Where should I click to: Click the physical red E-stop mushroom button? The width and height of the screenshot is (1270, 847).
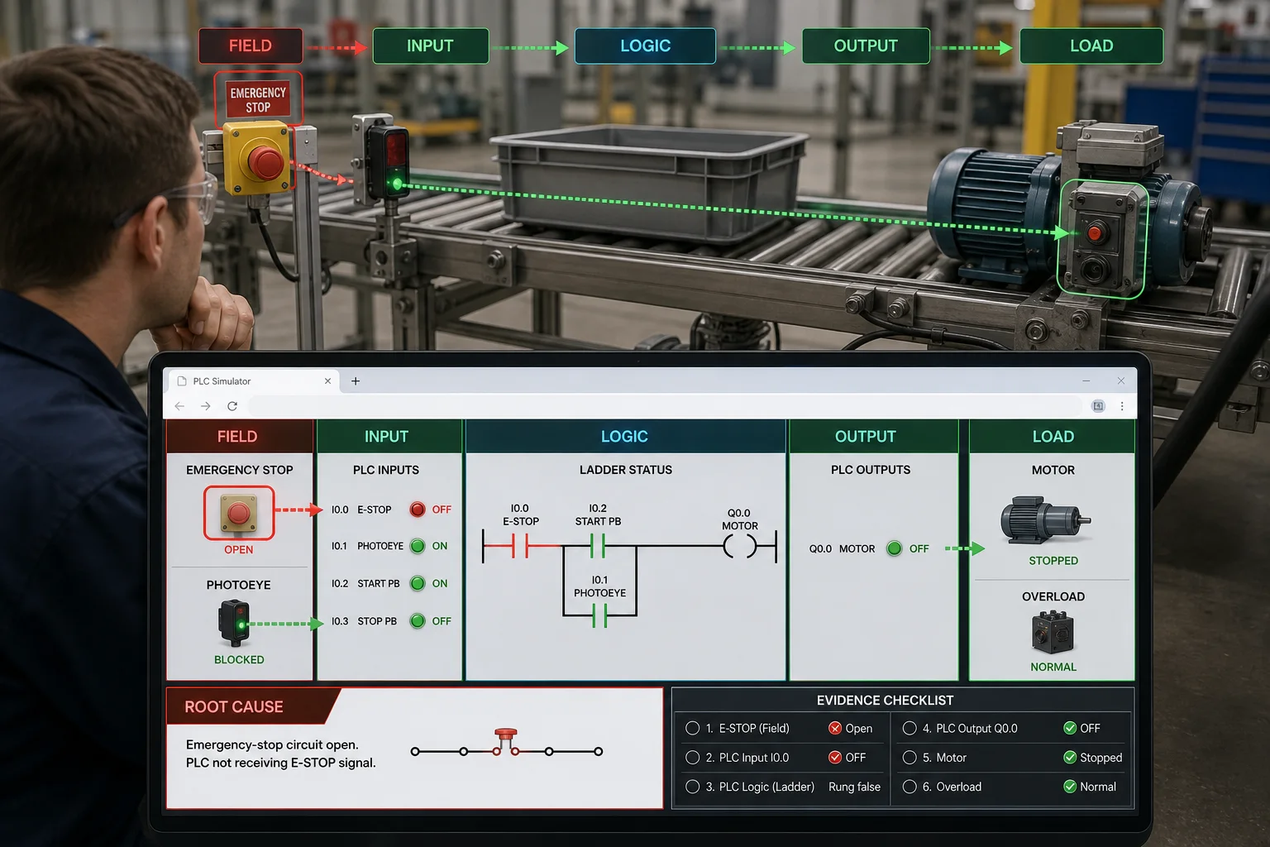pos(266,163)
